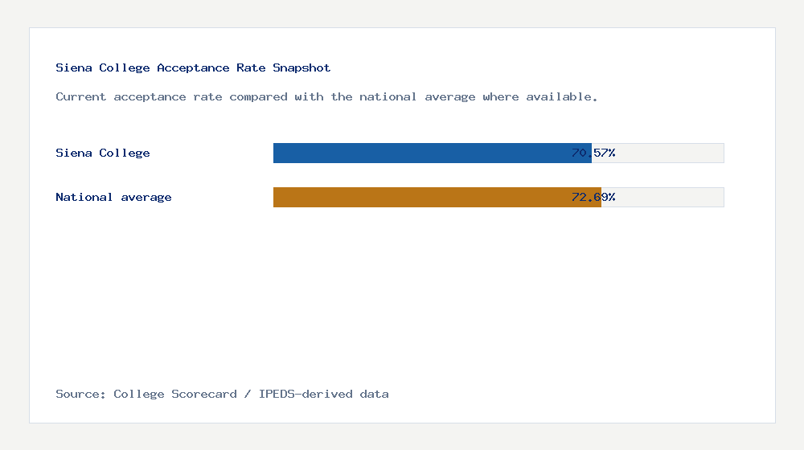This screenshot has height=450, width=804.
Task: Click the Siena College Acceptance Rate Snapshot title
Action: click(x=193, y=67)
